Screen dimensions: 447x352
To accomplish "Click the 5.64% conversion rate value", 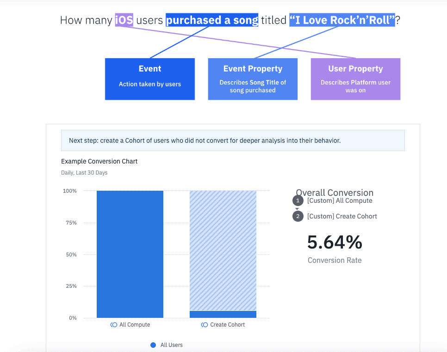I will point(335,243).
